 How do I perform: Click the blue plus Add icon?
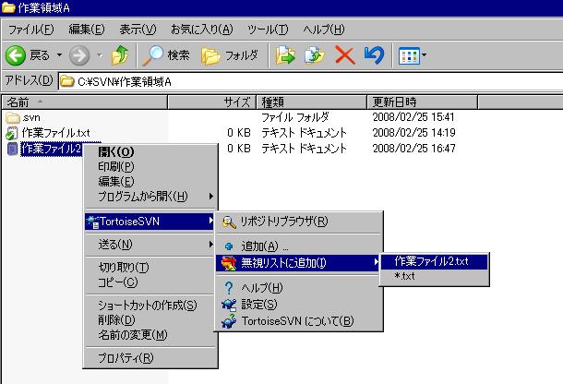point(229,246)
